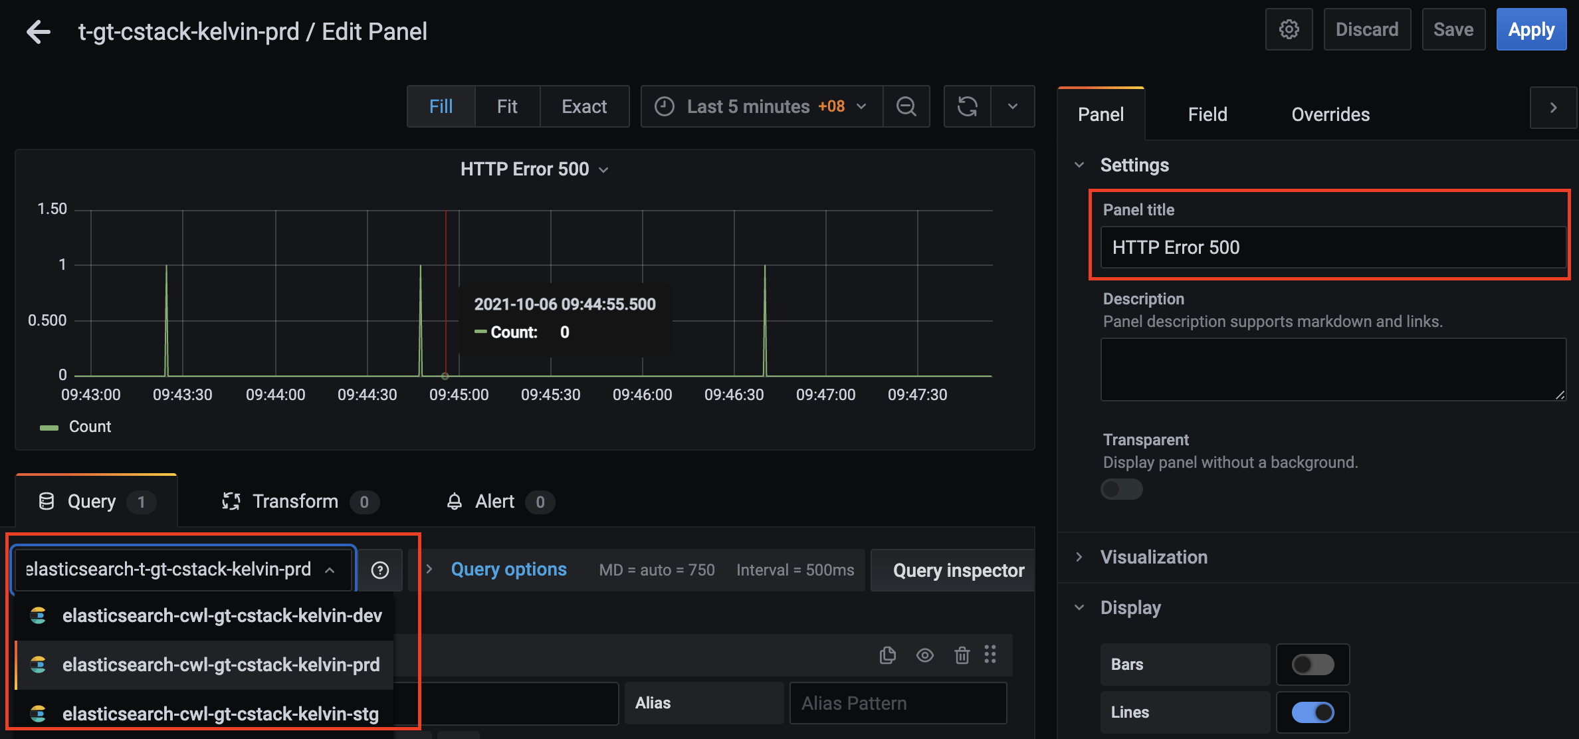Open the Panel tab
This screenshot has width=1579, height=739.
(x=1101, y=114)
